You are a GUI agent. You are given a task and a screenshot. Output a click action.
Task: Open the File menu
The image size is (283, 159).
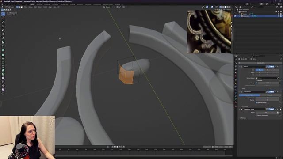coord(5,4)
